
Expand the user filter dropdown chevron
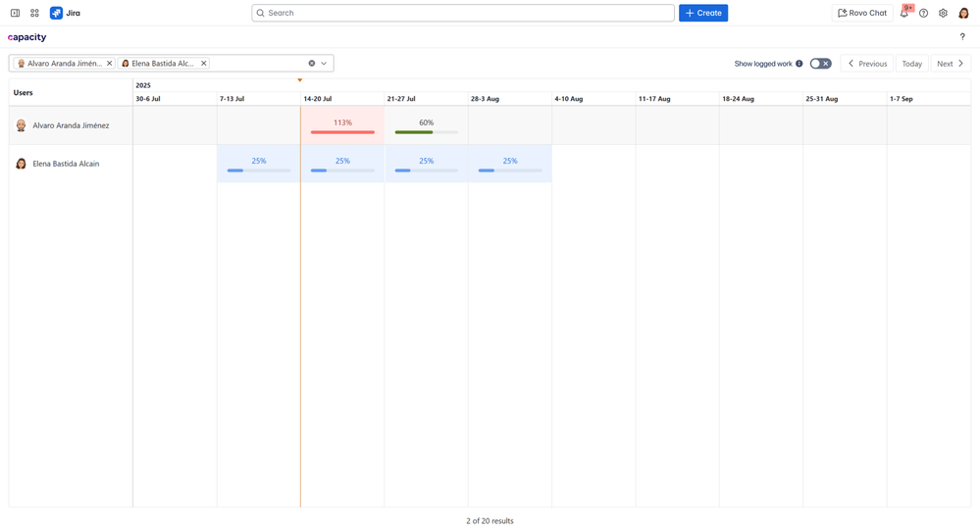click(x=324, y=64)
